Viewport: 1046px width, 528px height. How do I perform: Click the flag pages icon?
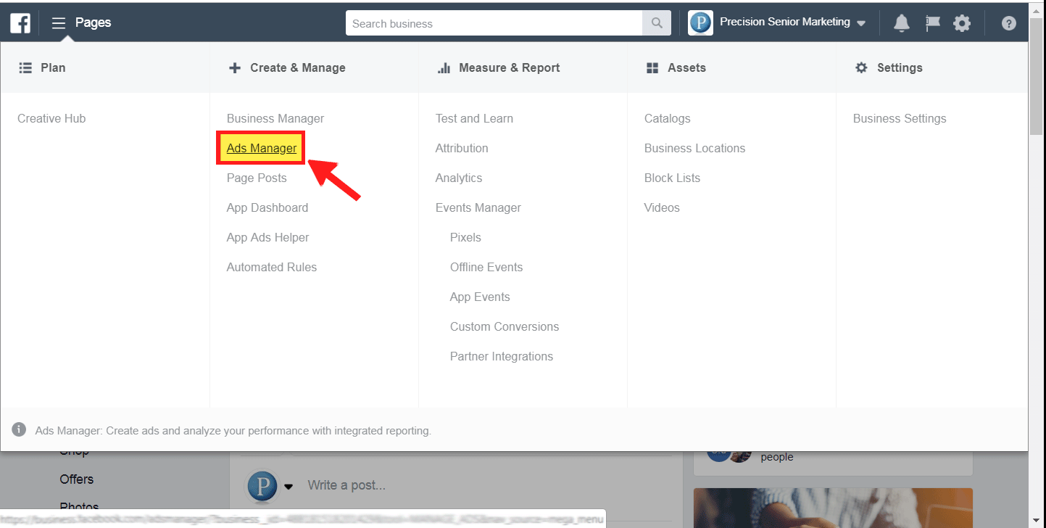933,23
